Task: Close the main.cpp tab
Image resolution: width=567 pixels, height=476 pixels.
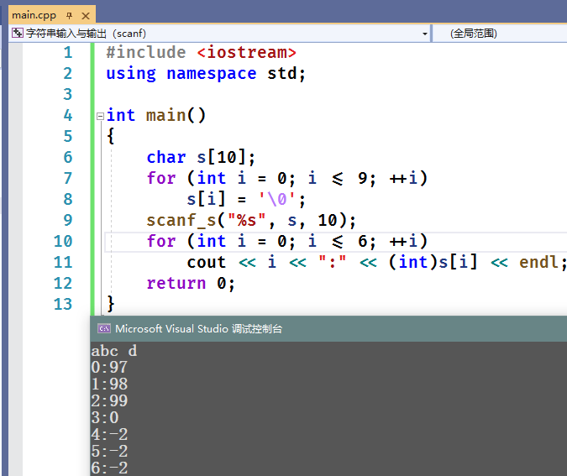Action: point(86,16)
